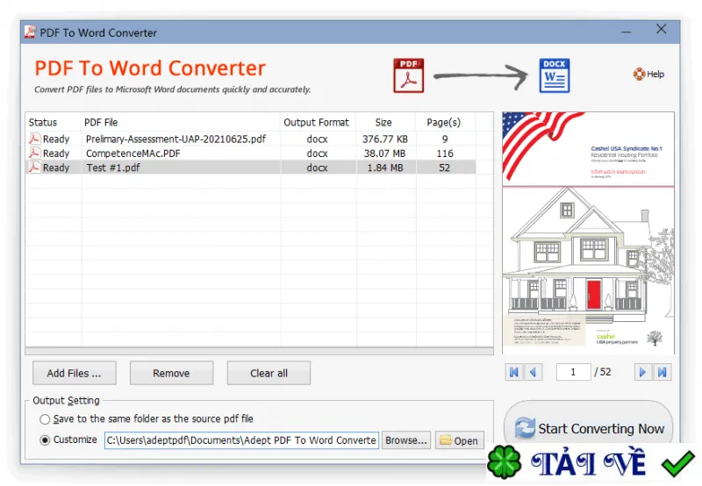This screenshot has height=486, width=702.
Task: Click docx format cell of CompetenceMAc.PDF
Action: (318, 154)
